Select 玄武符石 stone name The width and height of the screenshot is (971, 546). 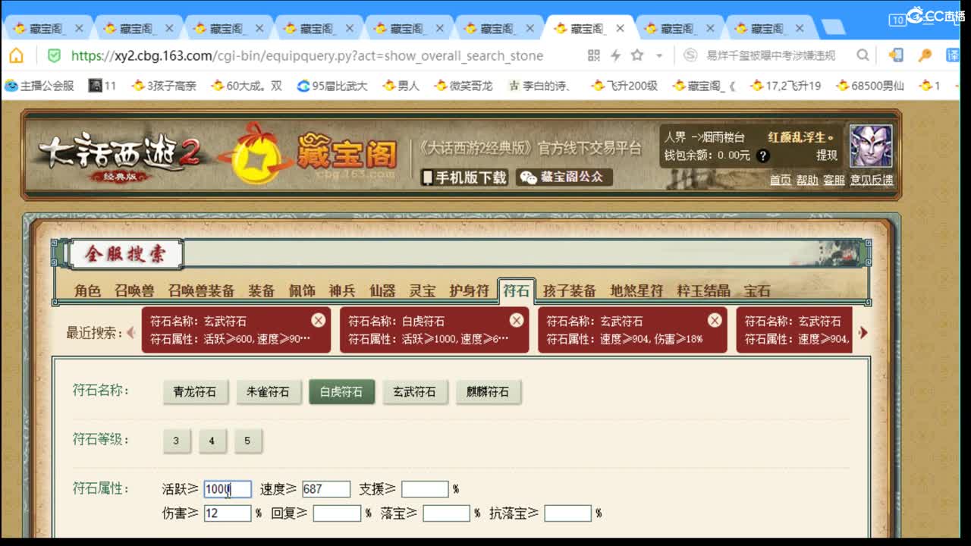point(414,392)
